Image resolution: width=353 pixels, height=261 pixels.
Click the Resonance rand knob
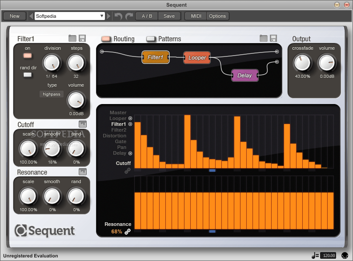[x=76, y=197]
